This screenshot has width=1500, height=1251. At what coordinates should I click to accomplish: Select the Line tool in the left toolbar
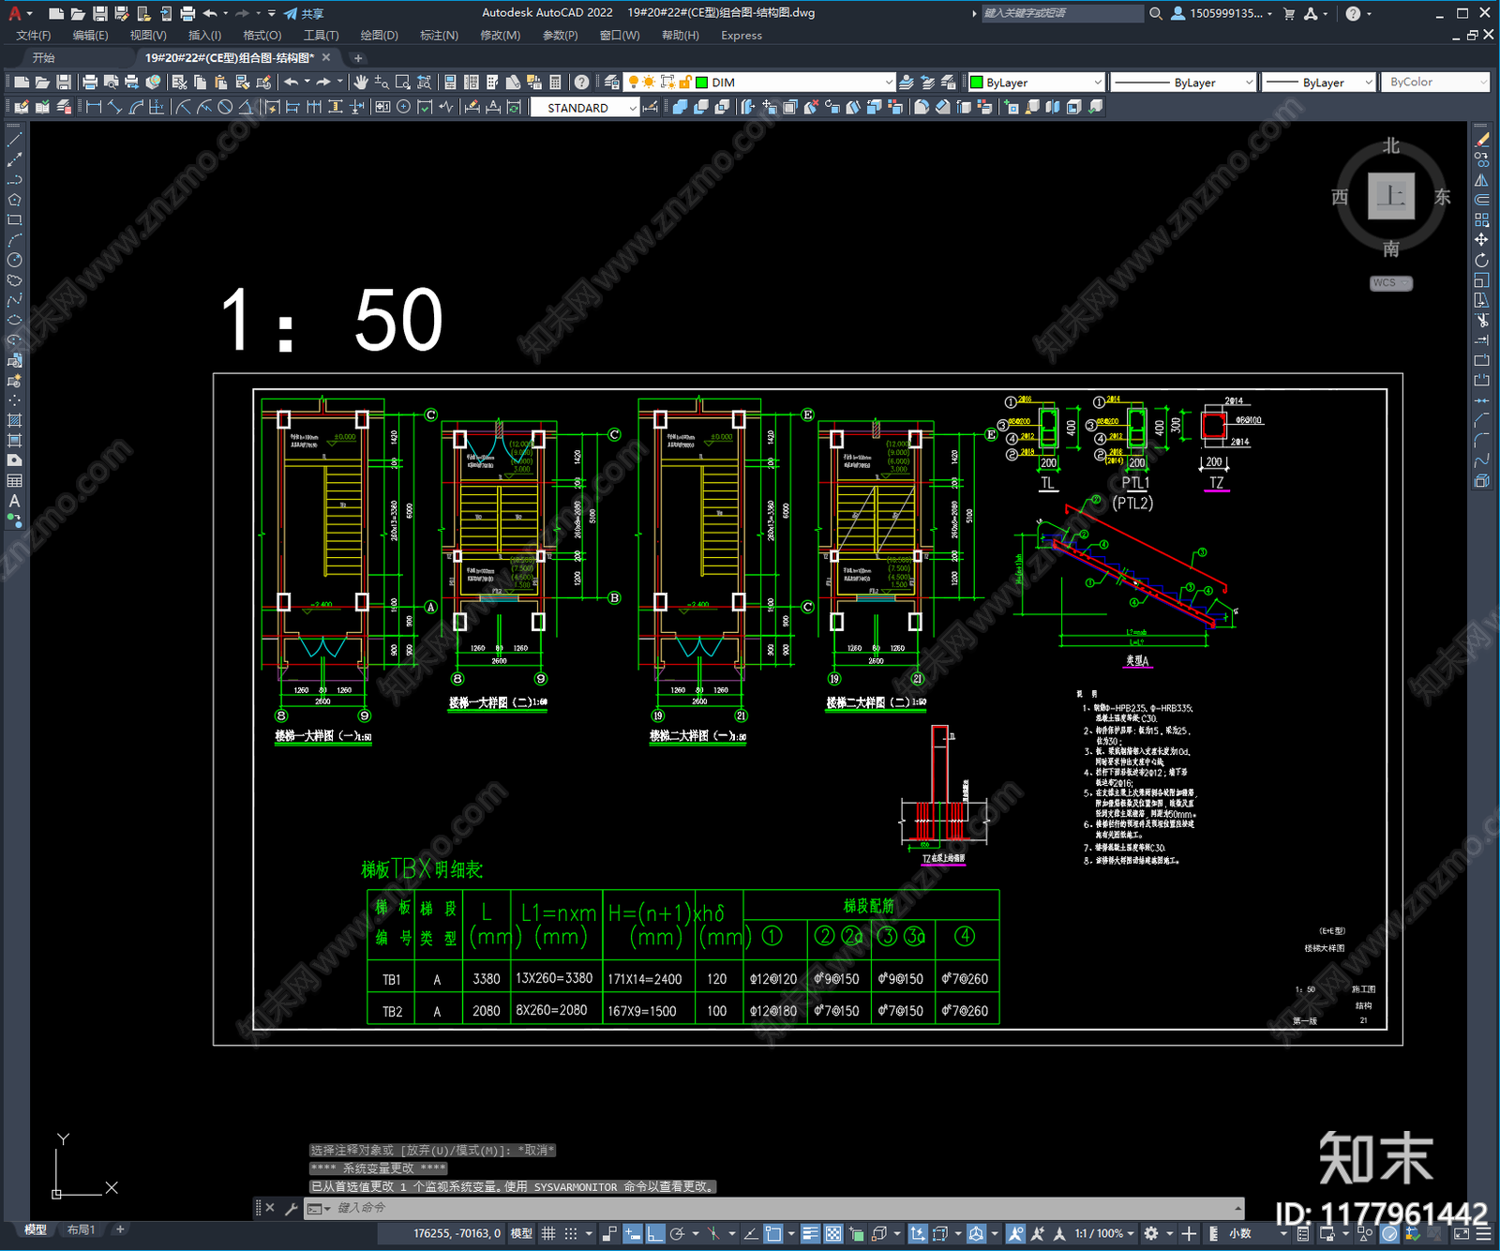point(14,139)
